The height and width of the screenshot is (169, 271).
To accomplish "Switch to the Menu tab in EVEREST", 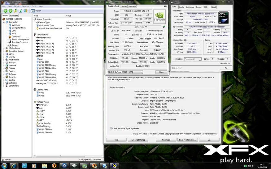I will [5, 15].
